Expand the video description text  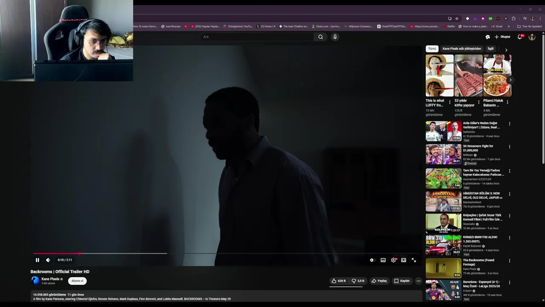point(226,297)
